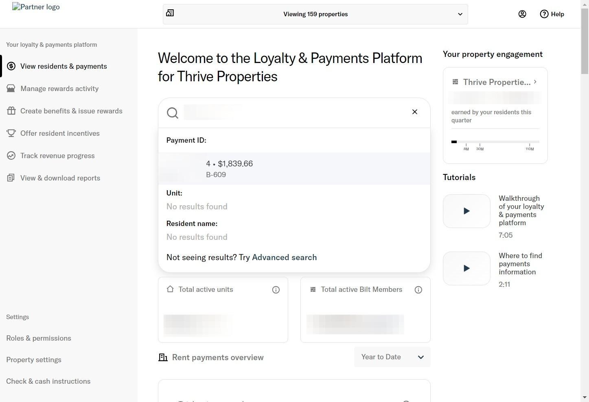Select the $1,839.66 payment result
Viewport: 589px width, 402px height.
[x=294, y=169]
